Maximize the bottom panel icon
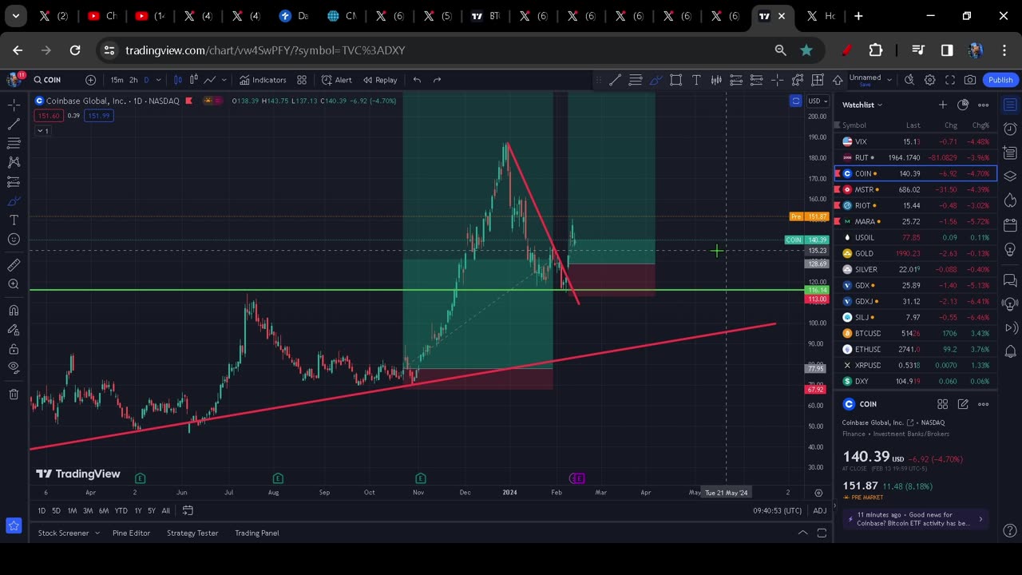The width and height of the screenshot is (1022, 575). coord(822,533)
